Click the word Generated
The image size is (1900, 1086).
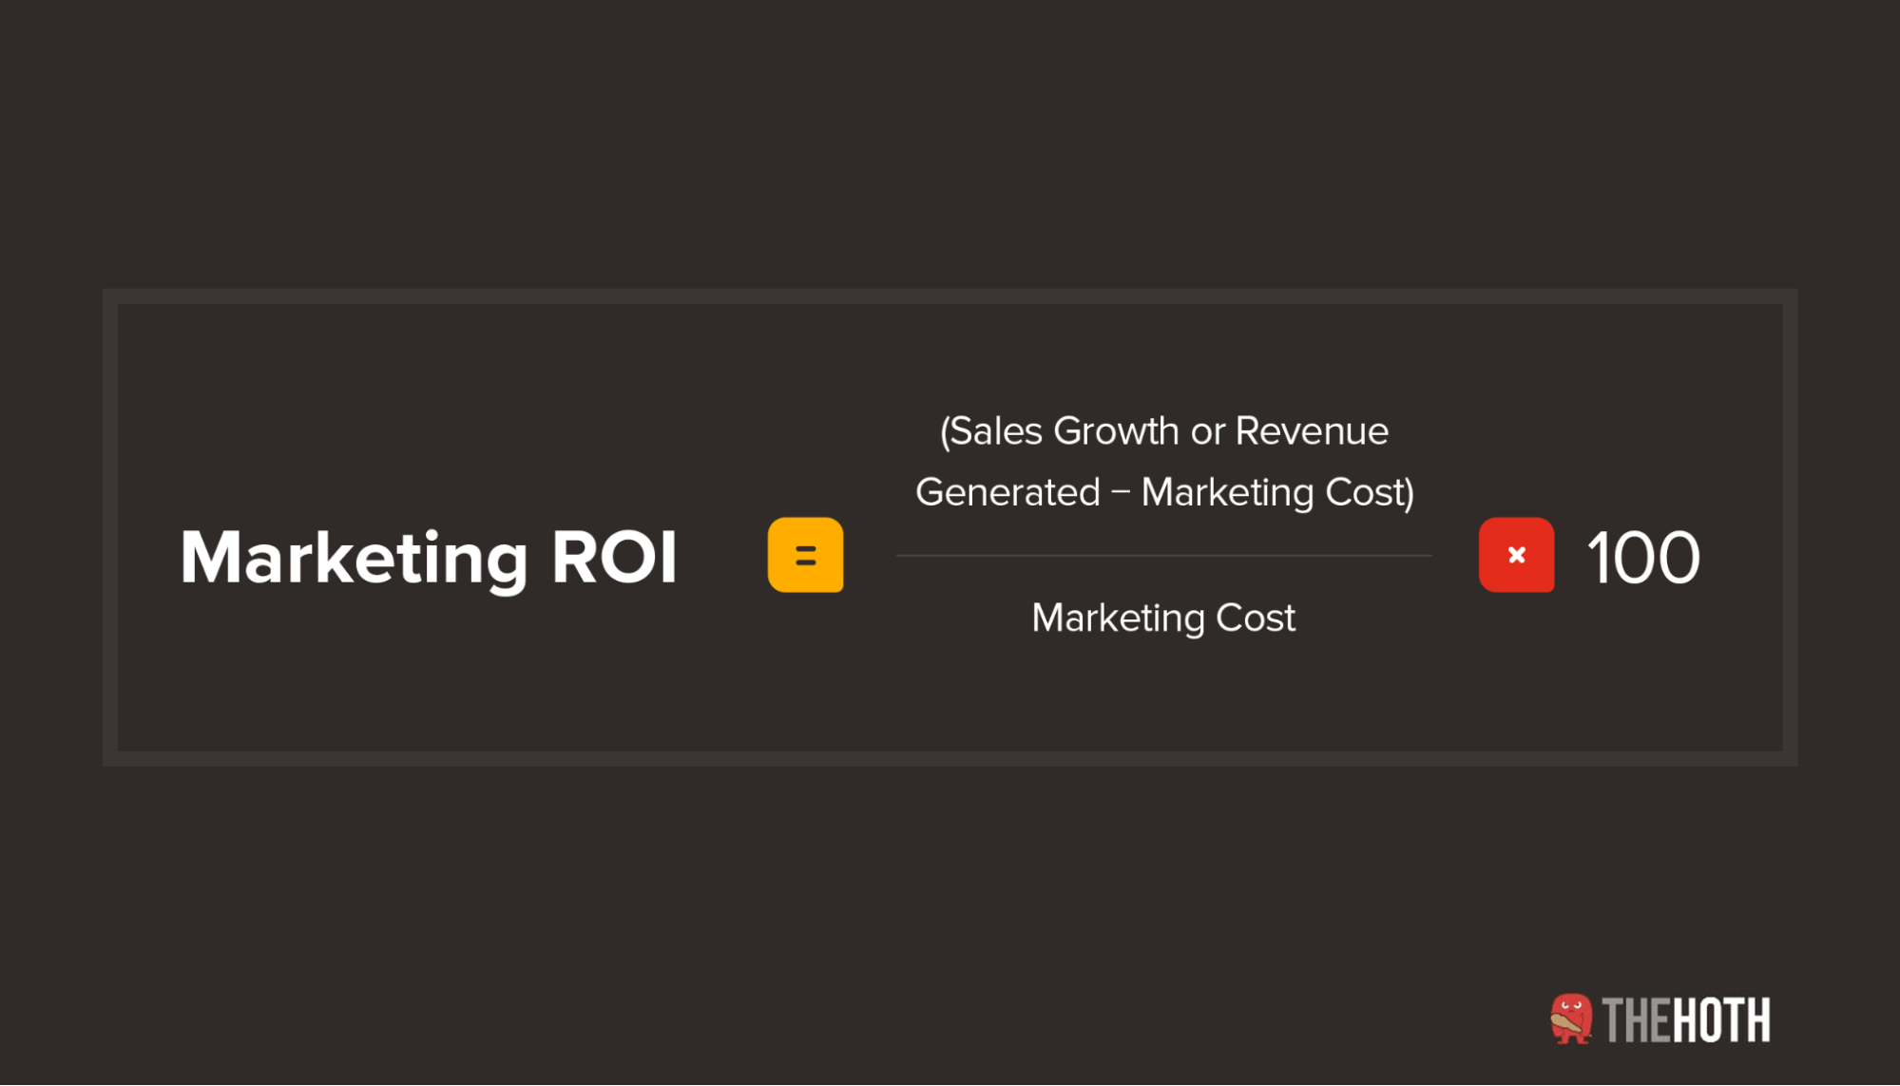(x=1008, y=492)
